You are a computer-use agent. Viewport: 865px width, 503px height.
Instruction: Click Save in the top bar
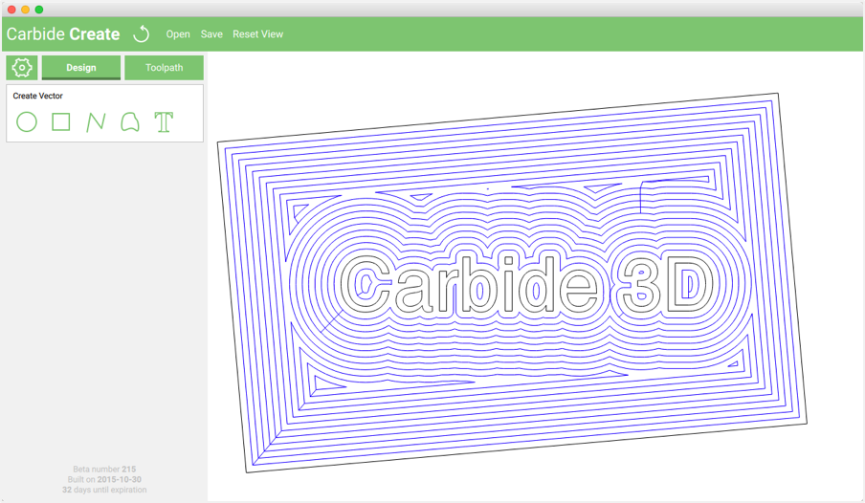pos(211,34)
